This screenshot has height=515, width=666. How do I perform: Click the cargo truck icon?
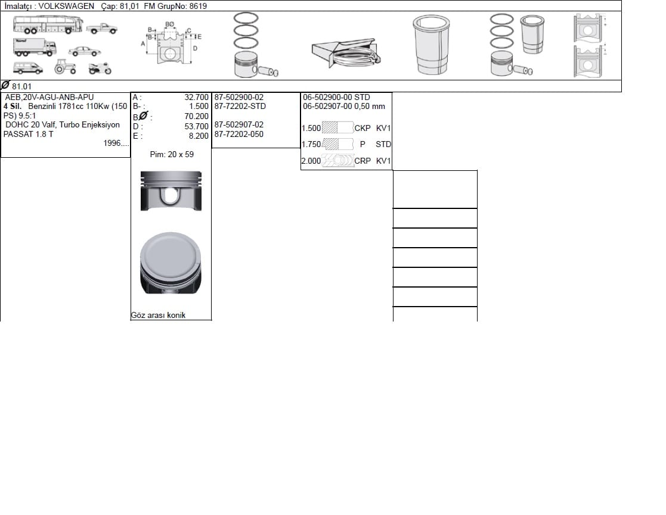35,47
